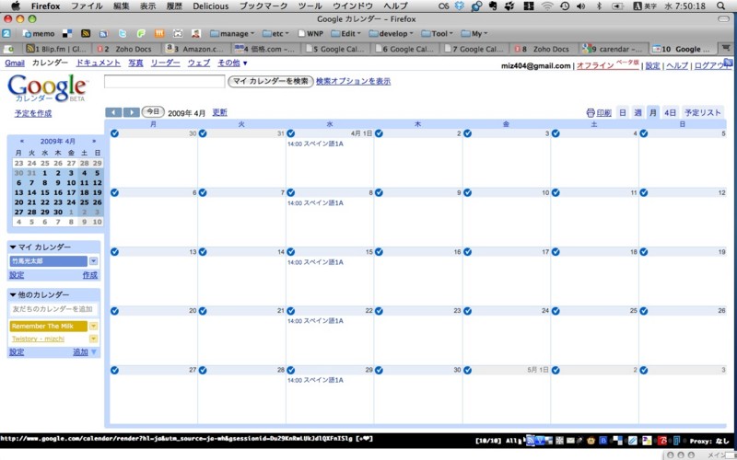Open the Tool bookmarks folder dropdown
The height and width of the screenshot is (460, 737).
[x=437, y=33]
